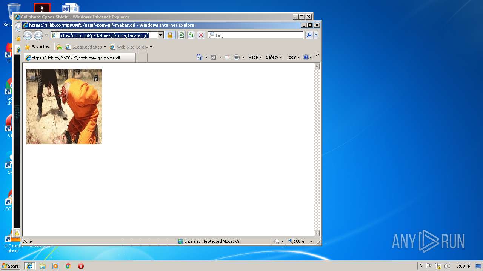Click the Feeds icon
Screen dimensions: 483x271
pos(213,57)
